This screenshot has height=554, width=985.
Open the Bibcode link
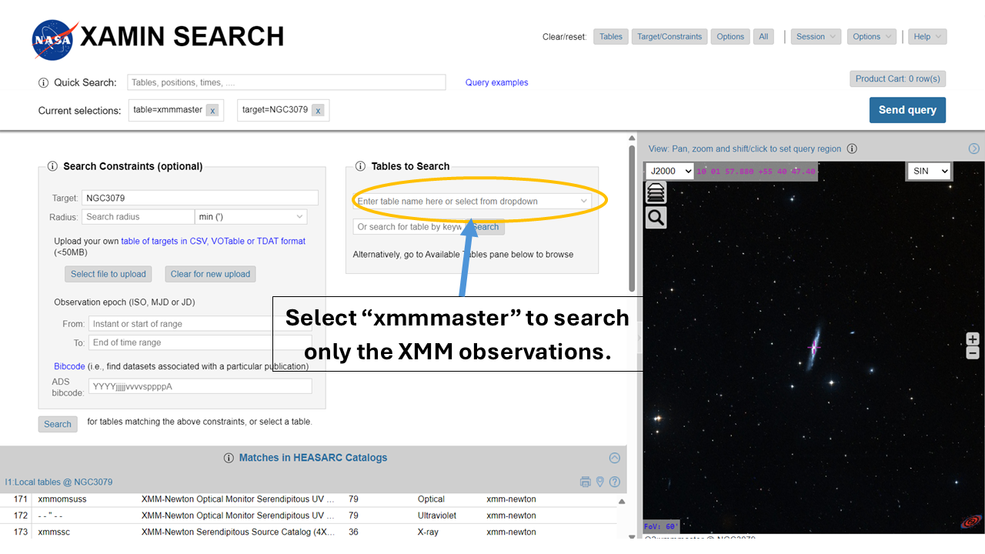pyautogui.click(x=69, y=366)
